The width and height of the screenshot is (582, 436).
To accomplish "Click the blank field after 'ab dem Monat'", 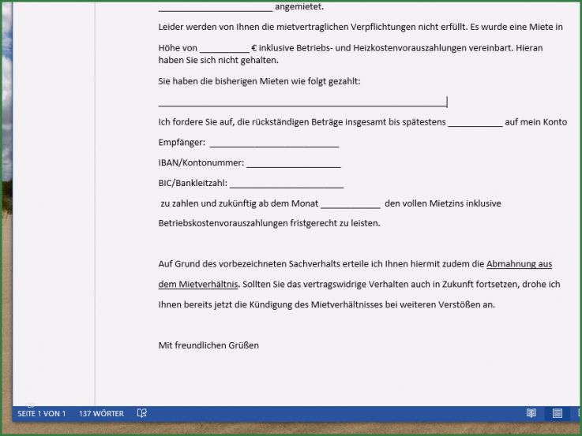I will click(x=350, y=203).
